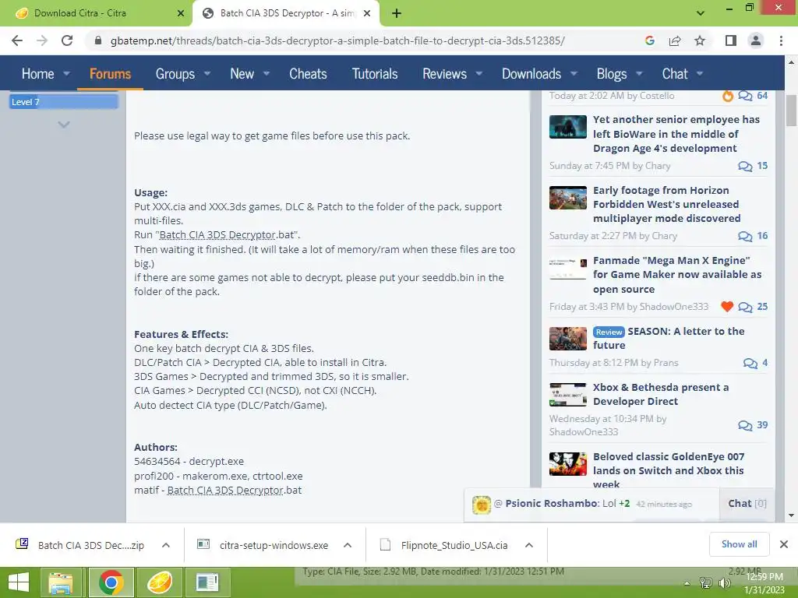Click the site lock icon
Viewport: 798px width, 598px height.
98,40
